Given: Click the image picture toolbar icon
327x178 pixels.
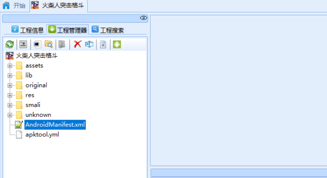Looking at the screenshot, I should (x=23, y=44).
